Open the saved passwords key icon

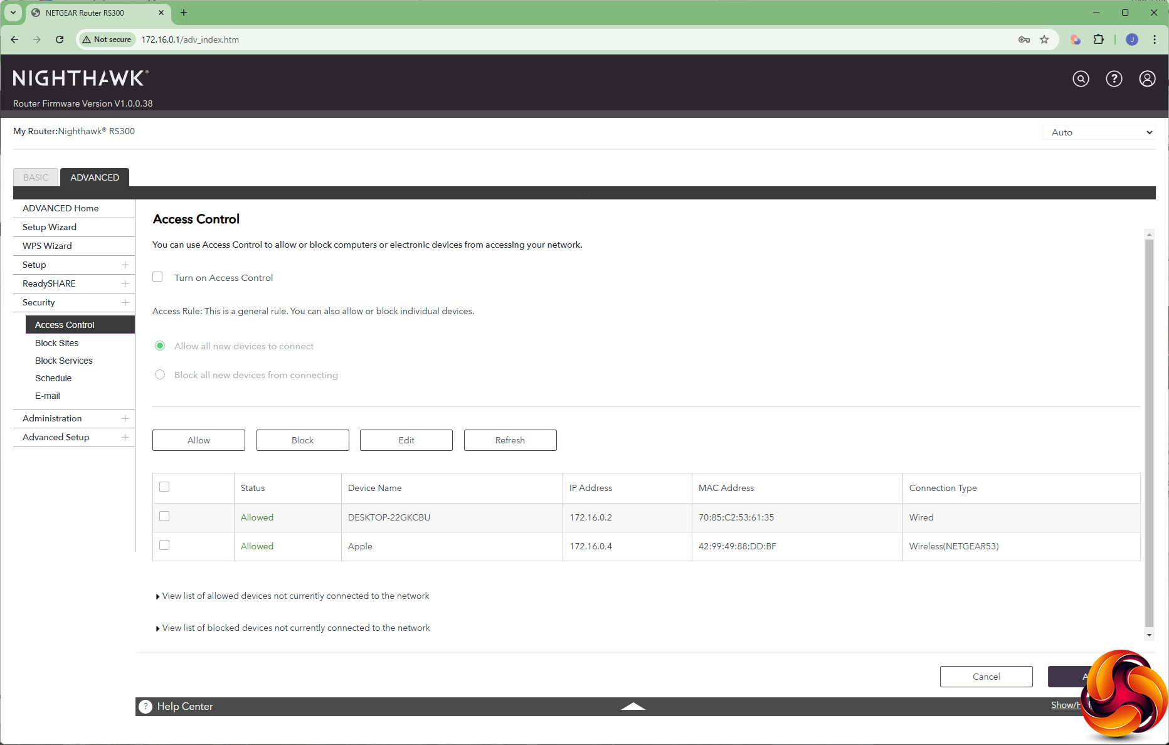[1024, 40]
